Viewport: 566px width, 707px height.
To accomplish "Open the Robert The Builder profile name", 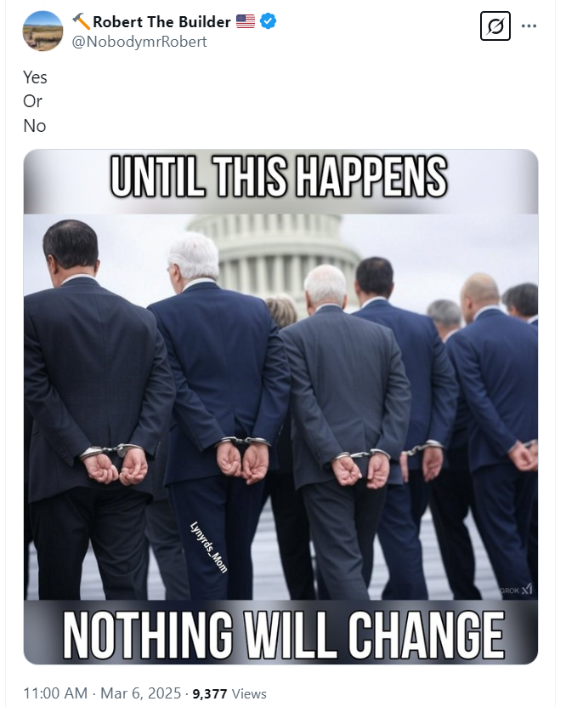I will [161, 21].
